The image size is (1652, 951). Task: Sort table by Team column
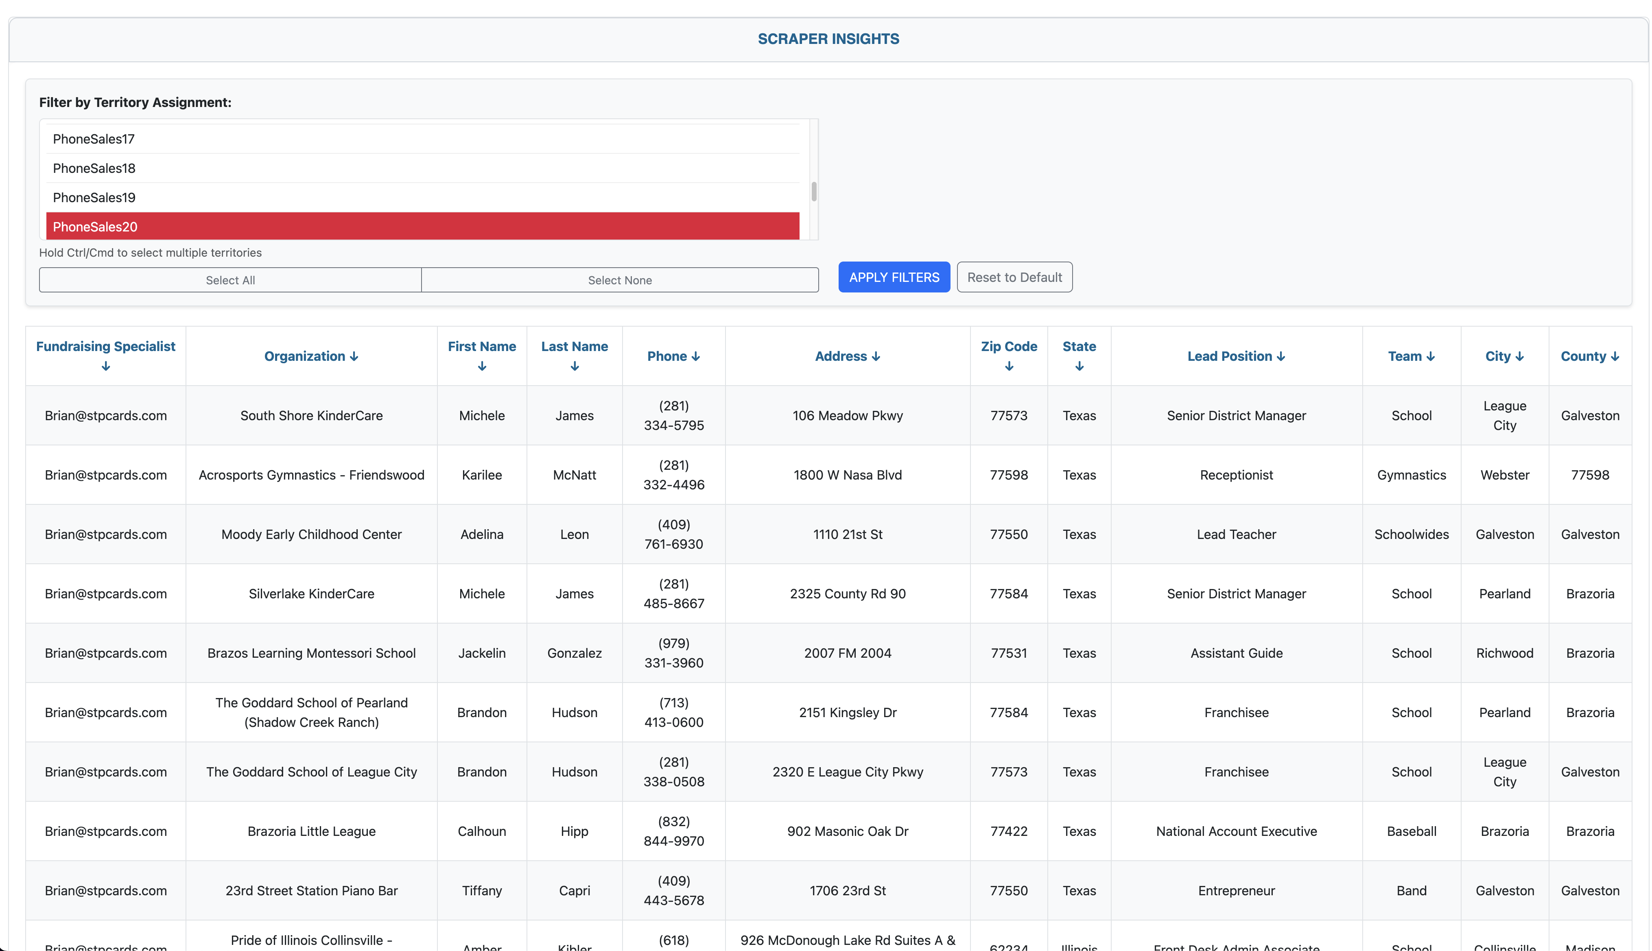pos(1410,357)
